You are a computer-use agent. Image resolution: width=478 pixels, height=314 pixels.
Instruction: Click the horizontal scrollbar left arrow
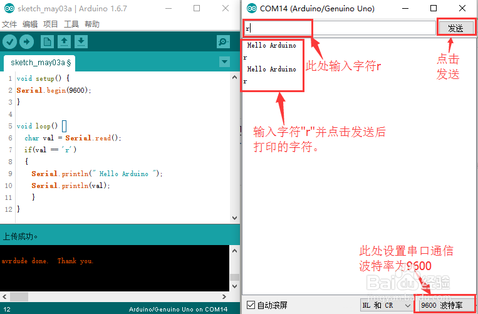4,296
